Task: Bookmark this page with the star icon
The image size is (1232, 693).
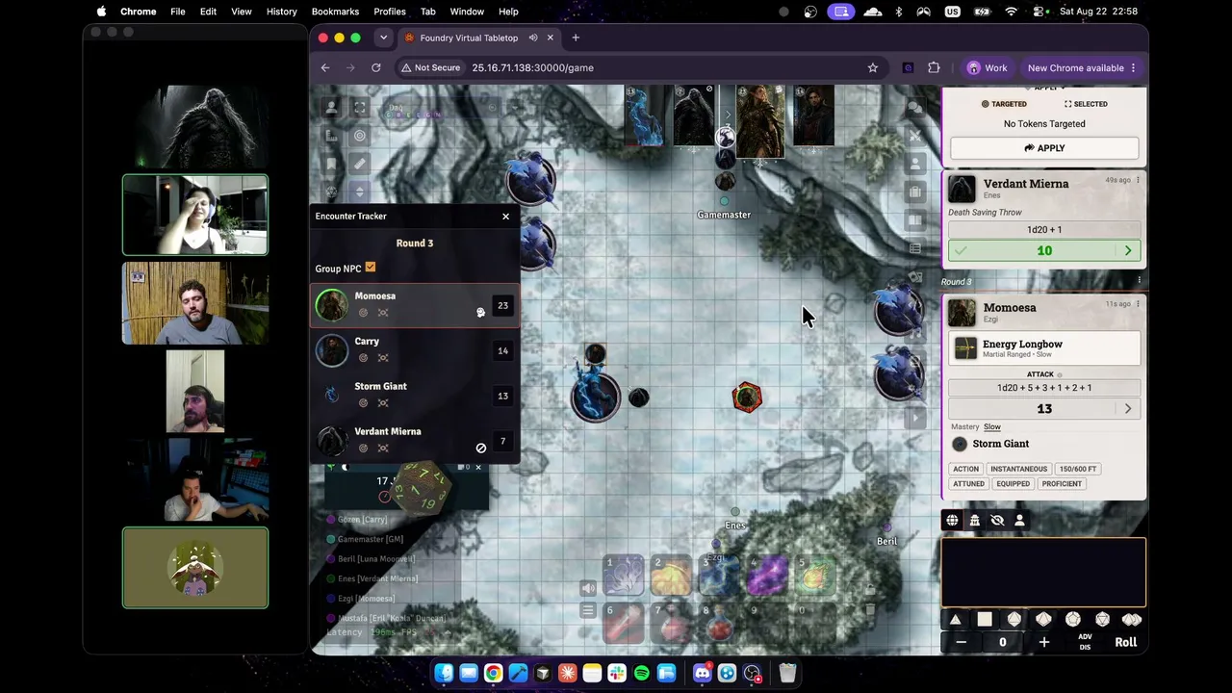Action: point(873,67)
